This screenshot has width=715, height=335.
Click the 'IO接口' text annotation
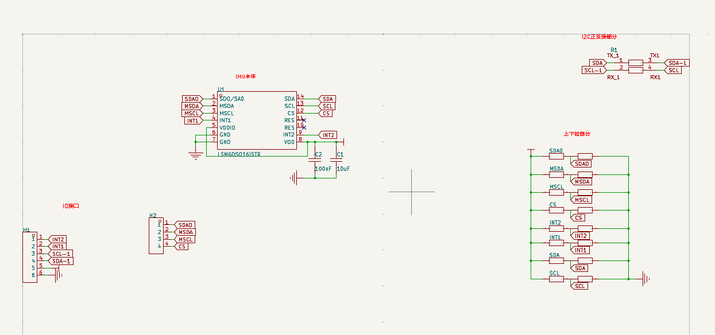(71, 206)
